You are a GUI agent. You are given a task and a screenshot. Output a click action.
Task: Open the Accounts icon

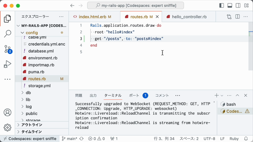tap(8, 112)
